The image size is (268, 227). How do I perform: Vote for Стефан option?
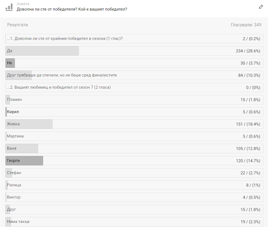pos(134,173)
